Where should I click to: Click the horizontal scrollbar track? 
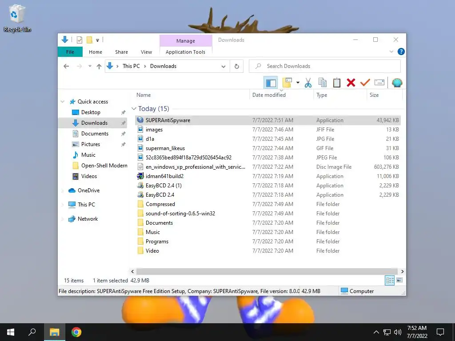pos(267,271)
